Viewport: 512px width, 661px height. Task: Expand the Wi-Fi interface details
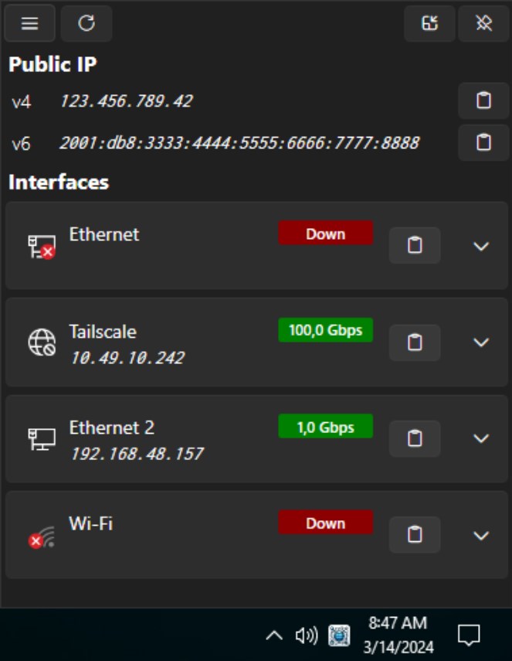coord(480,534)
